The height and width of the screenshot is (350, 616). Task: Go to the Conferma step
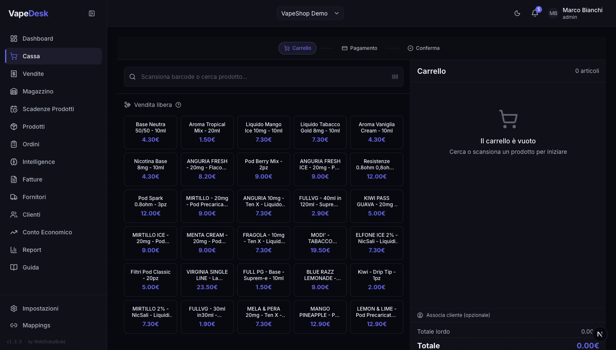click(423, 48)
